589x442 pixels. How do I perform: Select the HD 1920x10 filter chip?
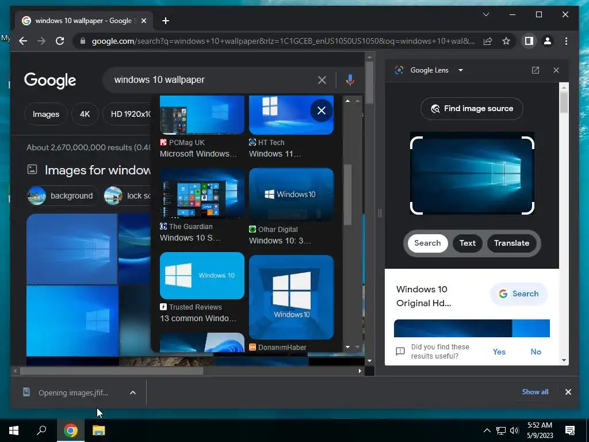(x=127, y=114)
